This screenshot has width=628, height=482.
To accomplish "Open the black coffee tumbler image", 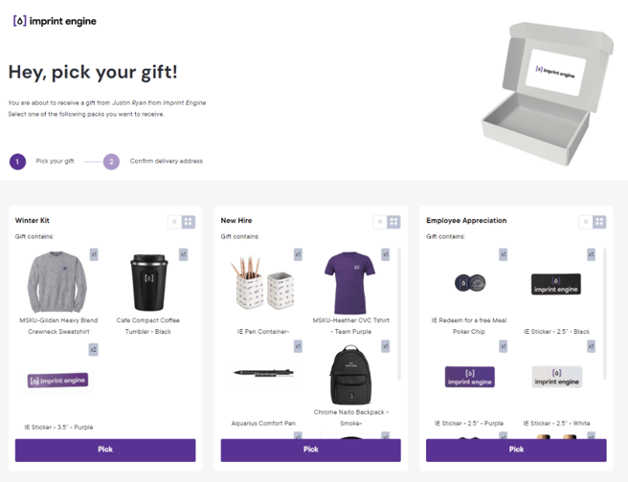I will tap(148, 282).
